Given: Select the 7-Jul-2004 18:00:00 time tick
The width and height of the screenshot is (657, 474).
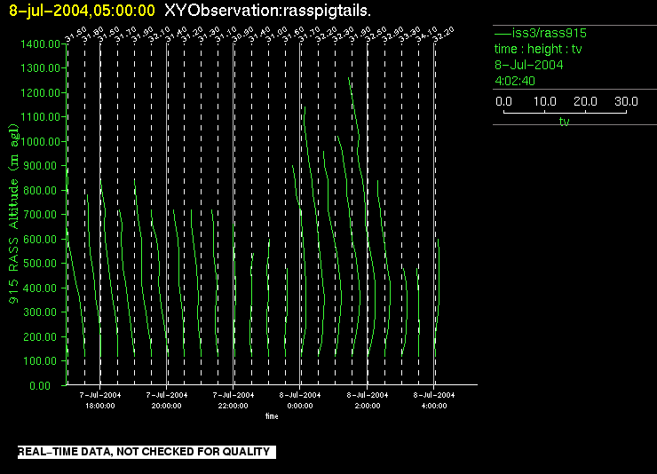Looking at the screenshot, I should (x=100, y=399).
